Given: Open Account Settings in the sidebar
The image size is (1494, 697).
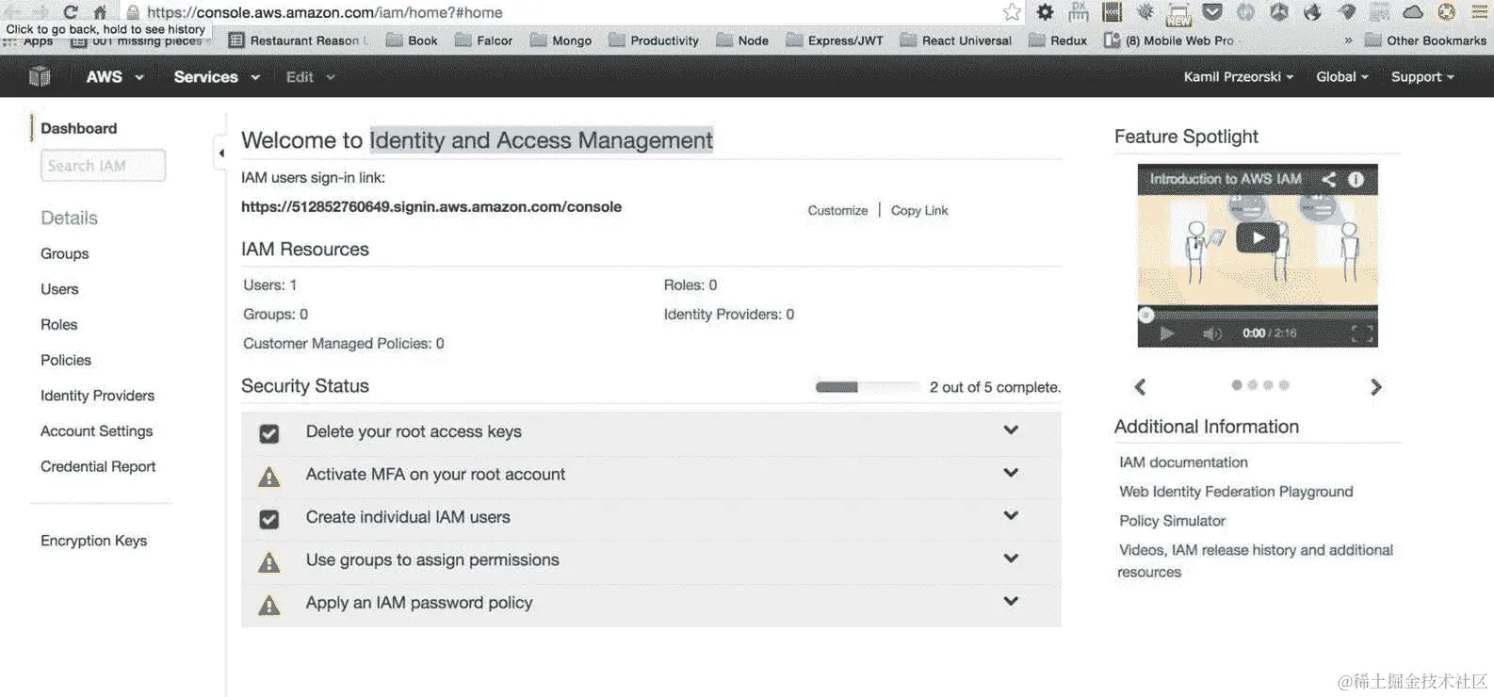Looking at the screenshot, I should click(96, 431).
